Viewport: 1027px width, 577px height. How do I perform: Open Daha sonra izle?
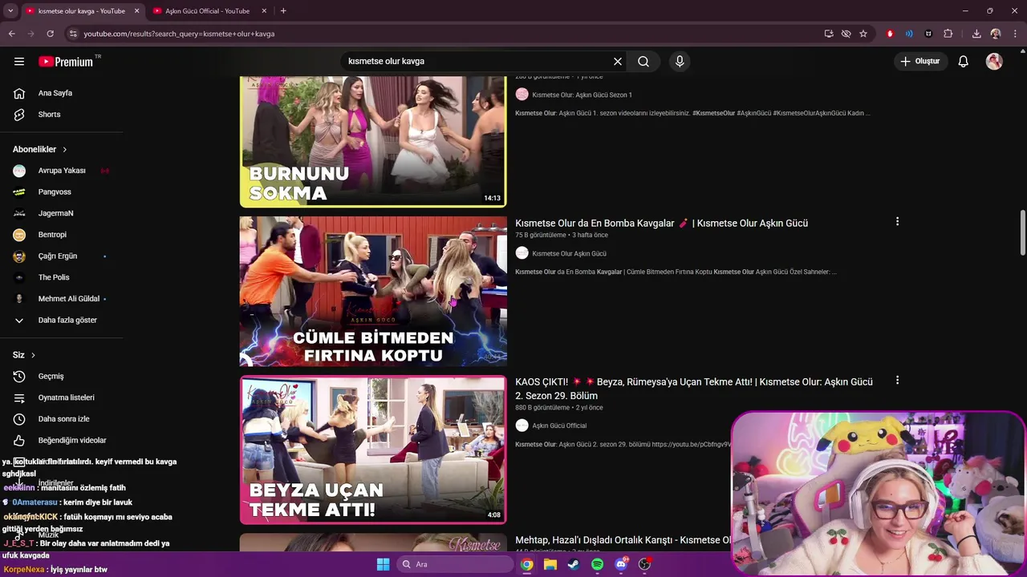coord(62,418)
